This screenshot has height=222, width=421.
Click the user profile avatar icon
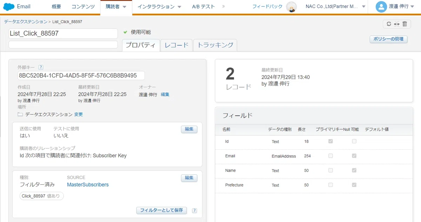coord(381,7)
